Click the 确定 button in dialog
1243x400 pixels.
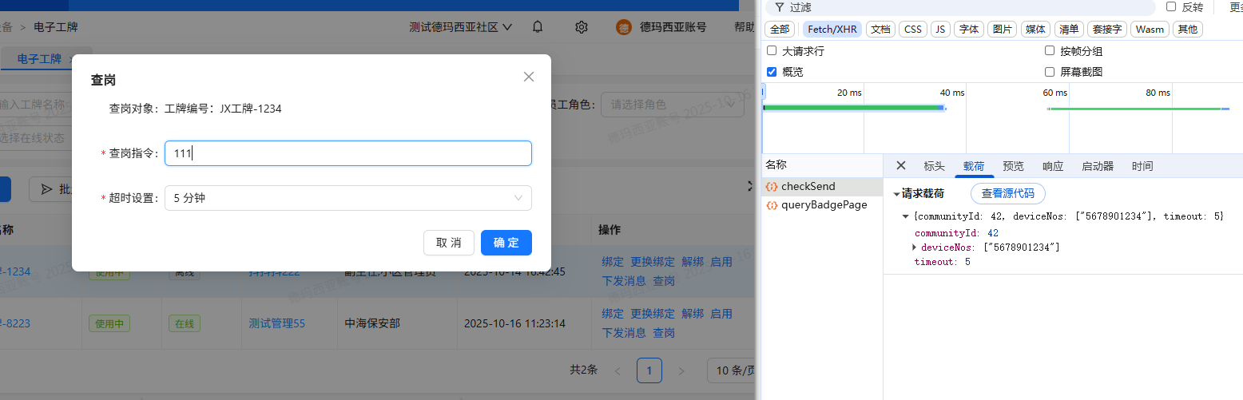coord(506,243)
